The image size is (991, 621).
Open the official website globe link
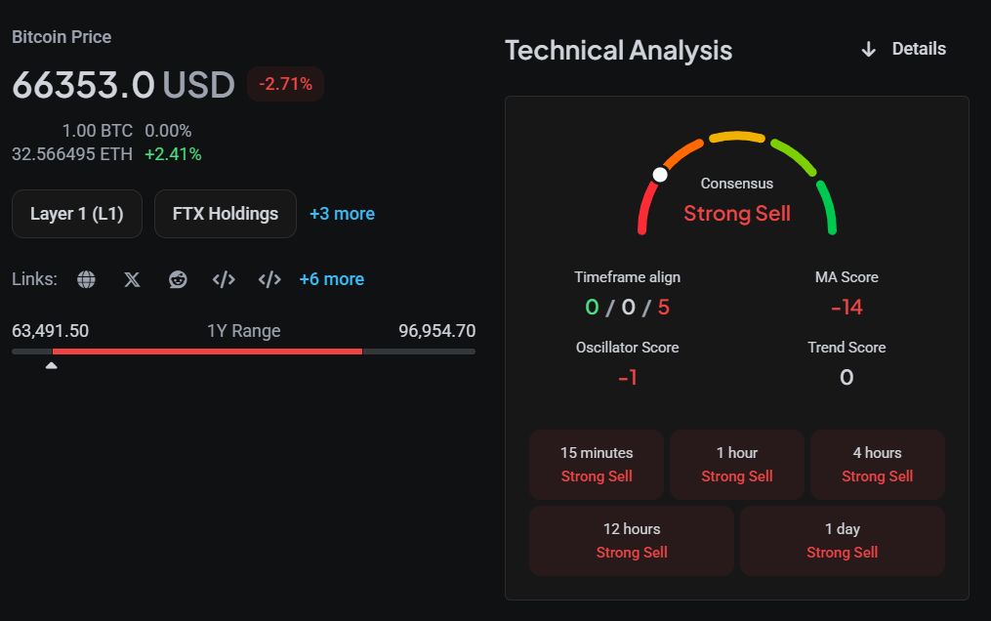[x=87, y=279]
